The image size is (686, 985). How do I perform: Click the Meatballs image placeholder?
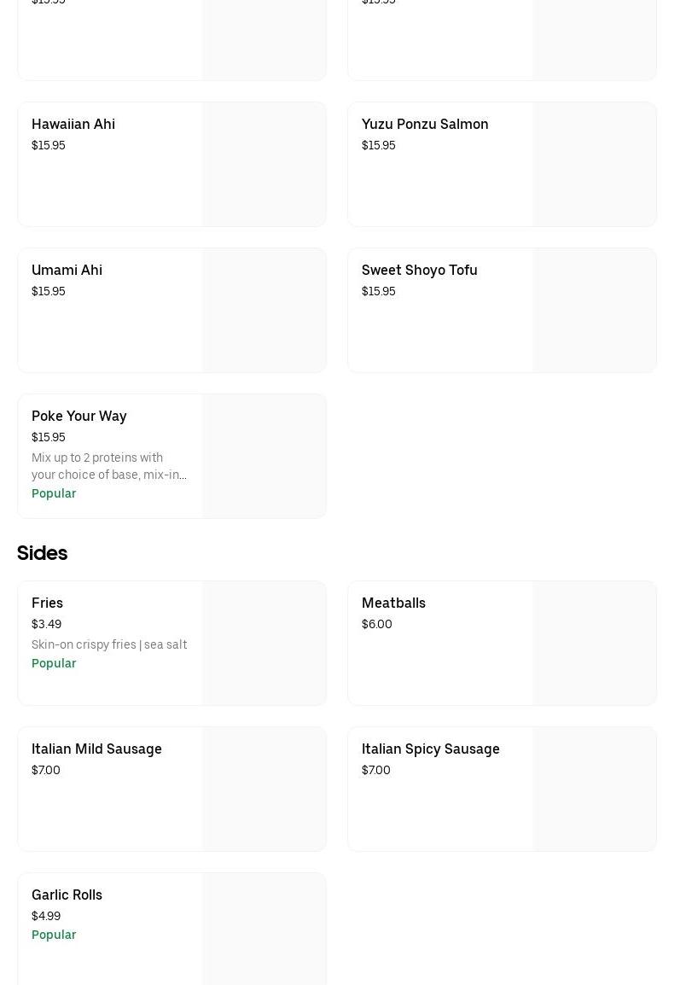pos(594,644)
